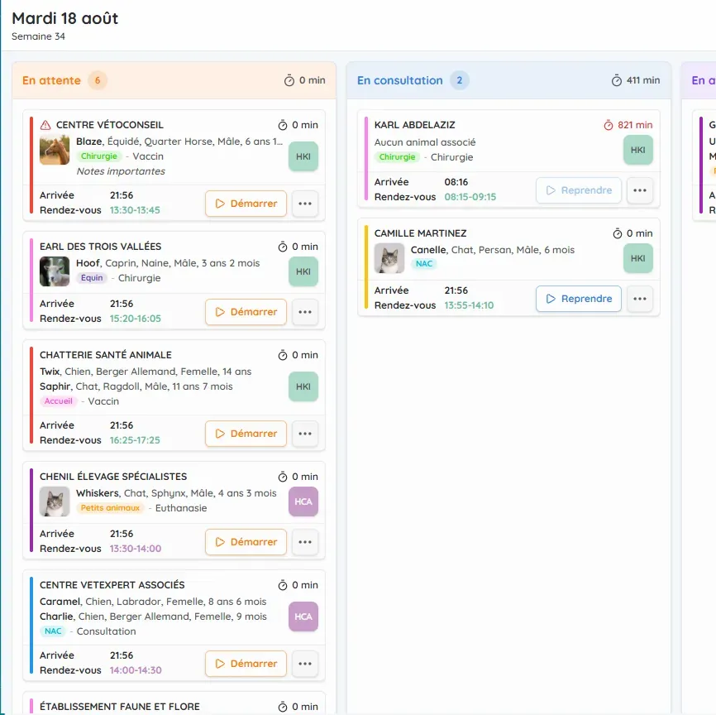Open Whiskers cat photo thumbnail
The height and width of the screenshot is (715, 716).
55,501
